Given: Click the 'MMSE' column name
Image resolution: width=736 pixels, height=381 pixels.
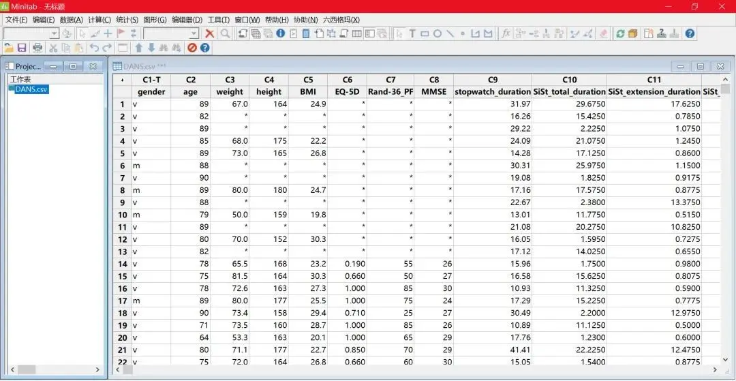Looking at the screenshot, I should (x=434, y=91).
